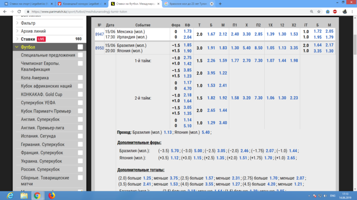Select Япония (+3.5) handicap odds 1.12
357x200 pixels.
click(x=174, y=158)
